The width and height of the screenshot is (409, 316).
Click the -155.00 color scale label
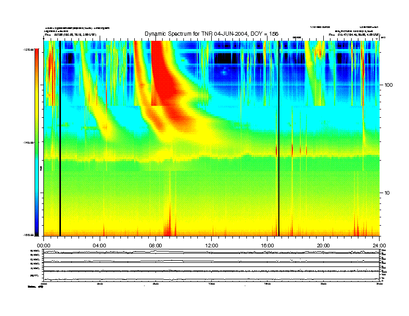(28, 235)
